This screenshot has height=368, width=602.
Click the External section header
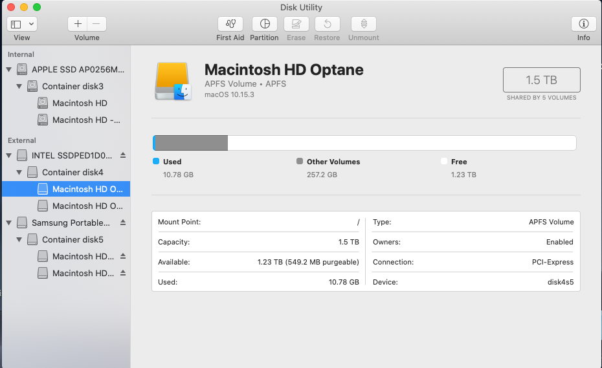22,140
